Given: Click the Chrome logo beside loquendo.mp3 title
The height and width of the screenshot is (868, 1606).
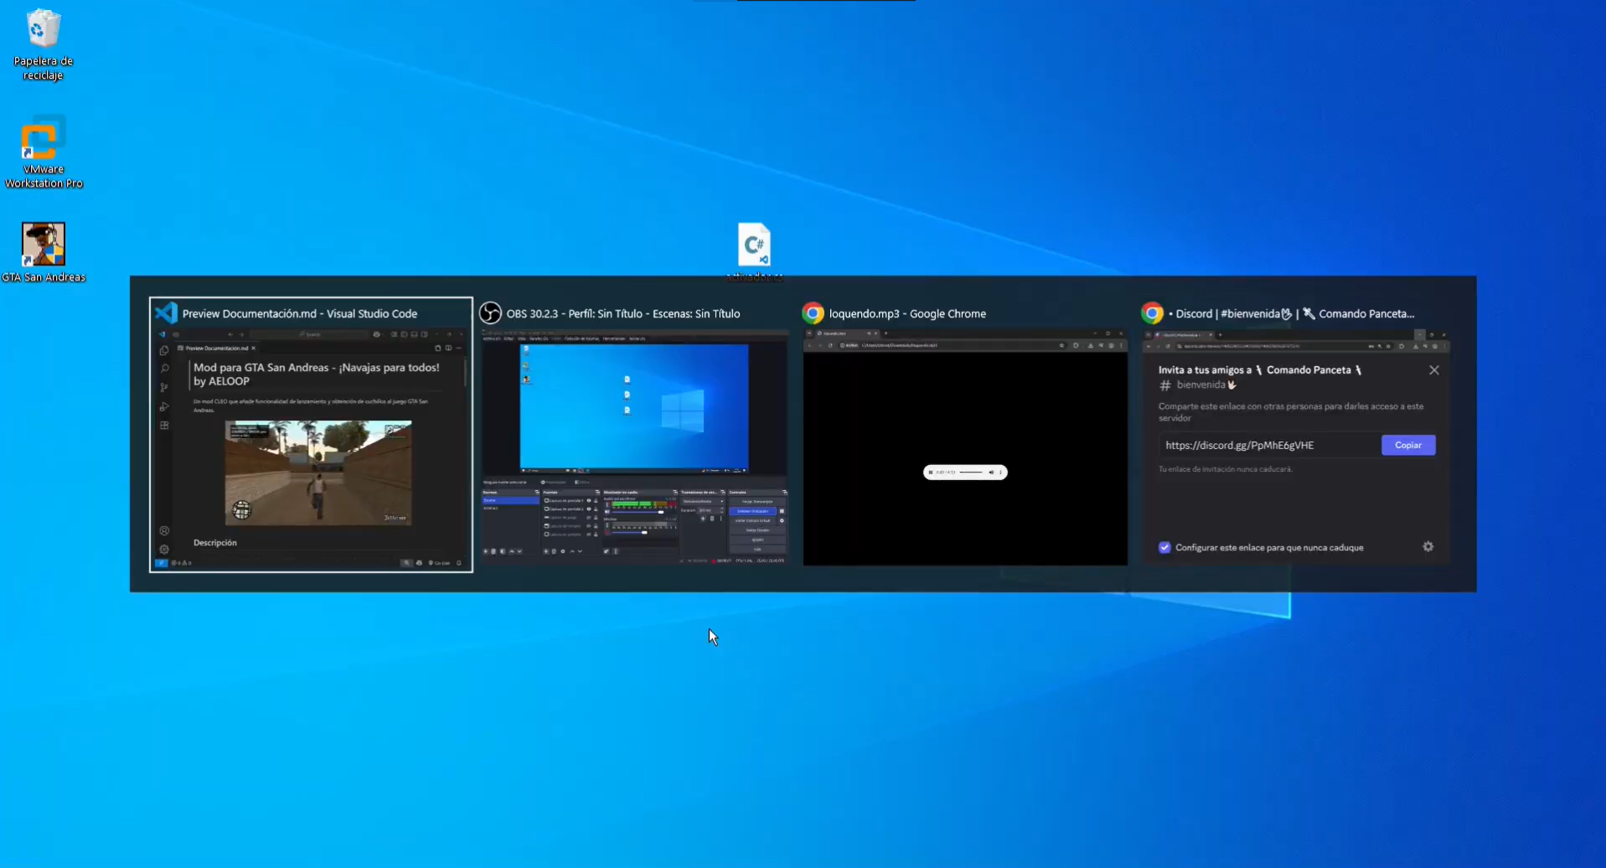Looking at the screenshot, I should pyautogui.click(x=813, y=313).
